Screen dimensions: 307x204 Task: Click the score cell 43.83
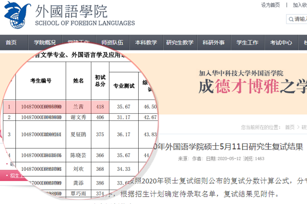pos(149,135)
